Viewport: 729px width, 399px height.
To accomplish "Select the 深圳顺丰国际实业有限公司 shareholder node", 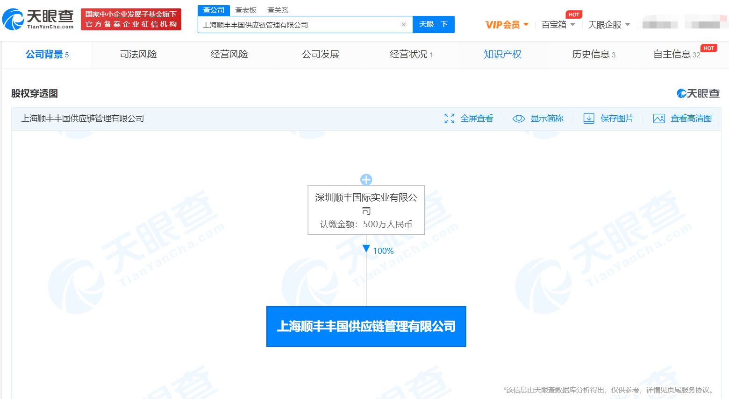I will pos(366,210).
